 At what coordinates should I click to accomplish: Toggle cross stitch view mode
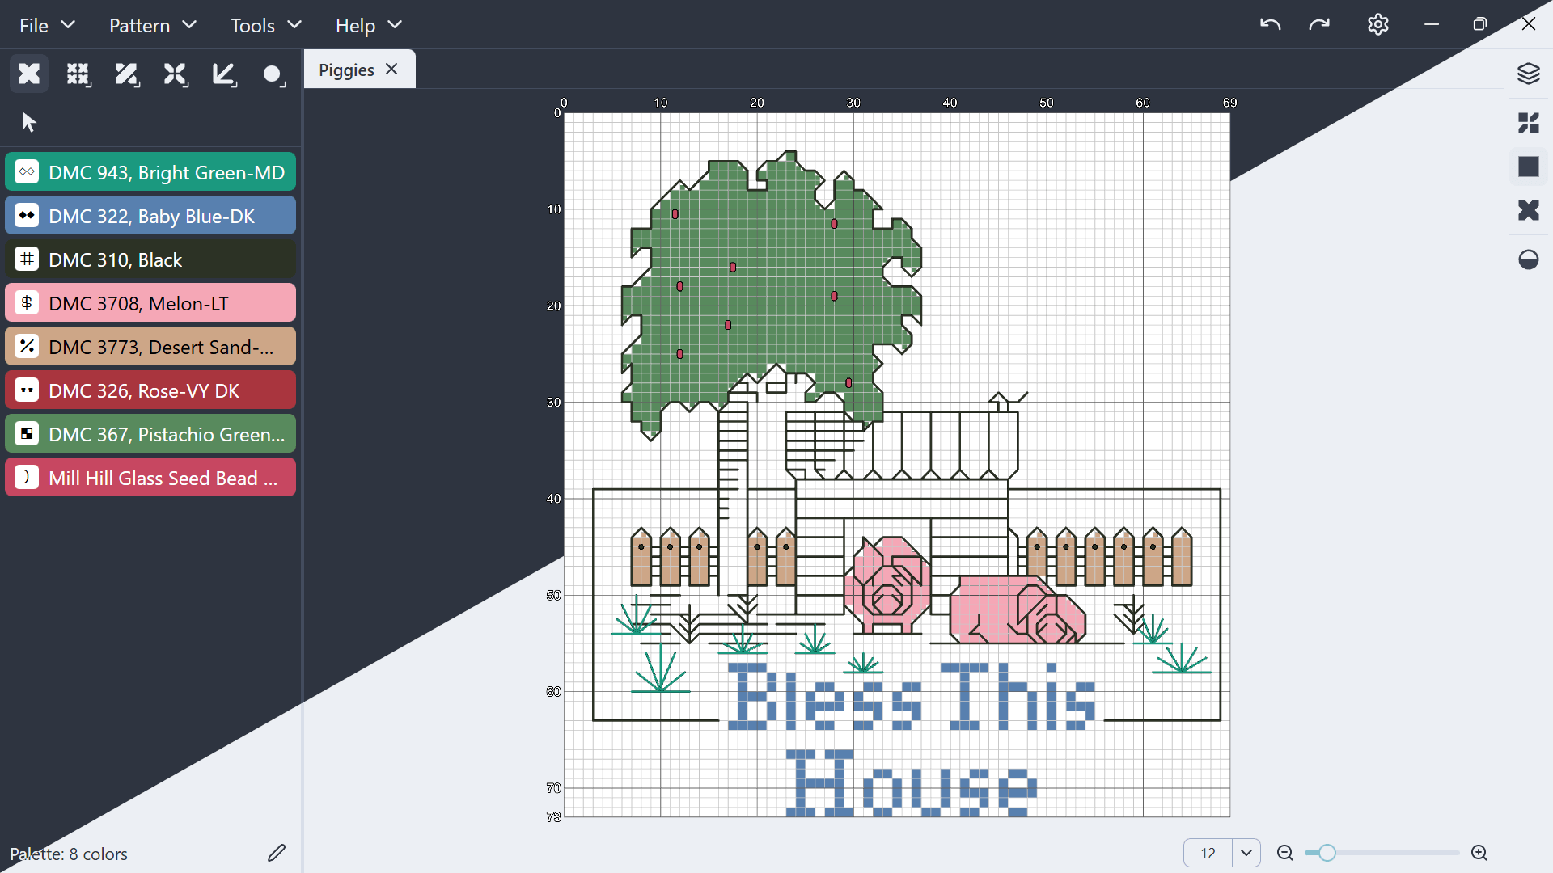[1528, 210]
